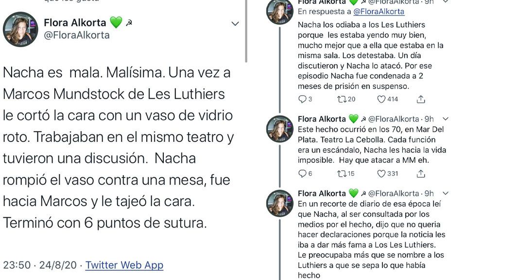Click the 23:50 · 24/8/20 timestamp
Image resolution: width=515 pixels, height=280 pixels.
click(x=40, y=265)
